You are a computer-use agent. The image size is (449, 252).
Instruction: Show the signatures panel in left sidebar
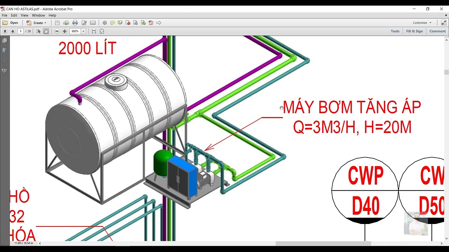[5, 70]
